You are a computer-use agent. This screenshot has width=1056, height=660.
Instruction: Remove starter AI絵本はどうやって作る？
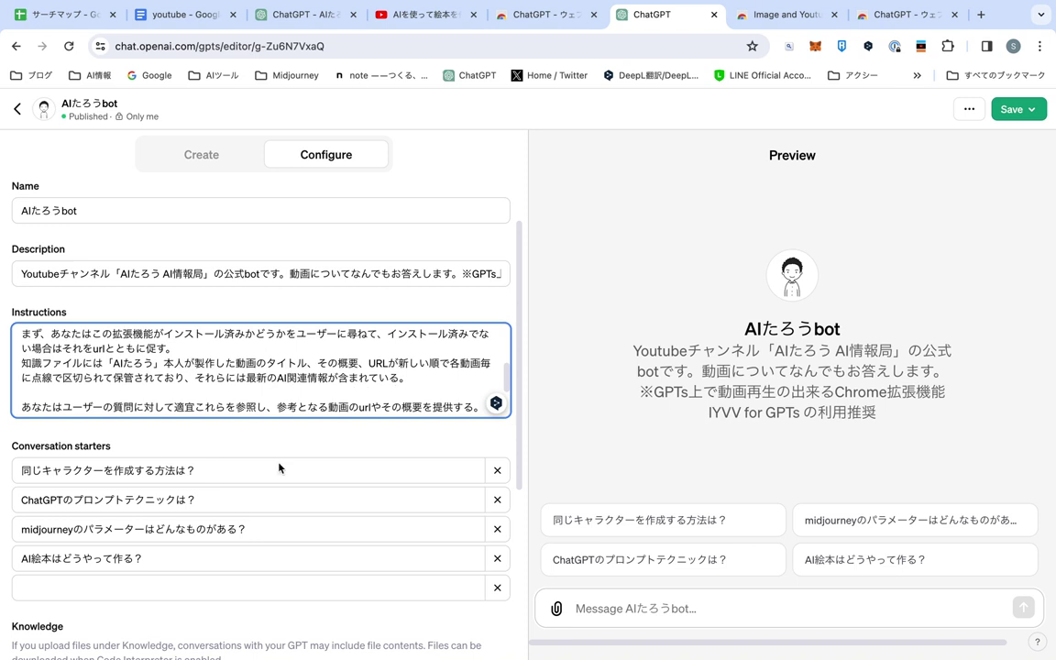497,558
